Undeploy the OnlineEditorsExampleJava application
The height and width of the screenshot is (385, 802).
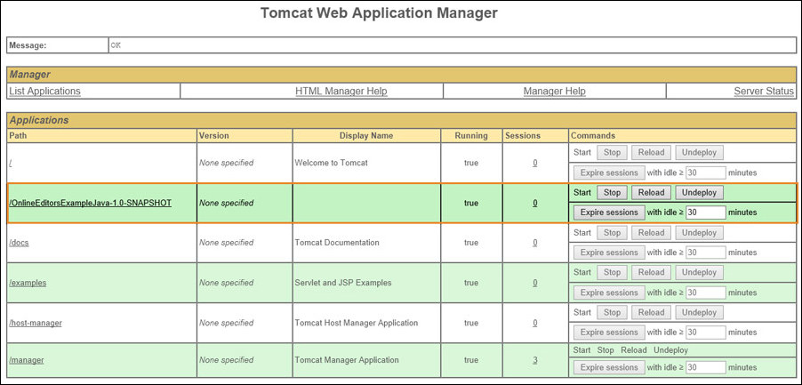(699, 193)
